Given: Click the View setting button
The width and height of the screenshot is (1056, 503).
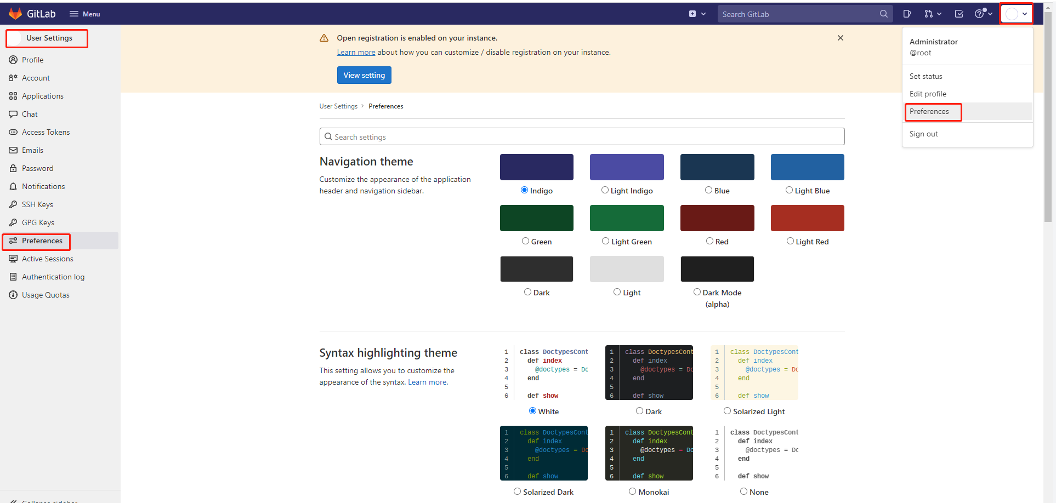Looking at the screenshot, I should click(x=364, y=75).
